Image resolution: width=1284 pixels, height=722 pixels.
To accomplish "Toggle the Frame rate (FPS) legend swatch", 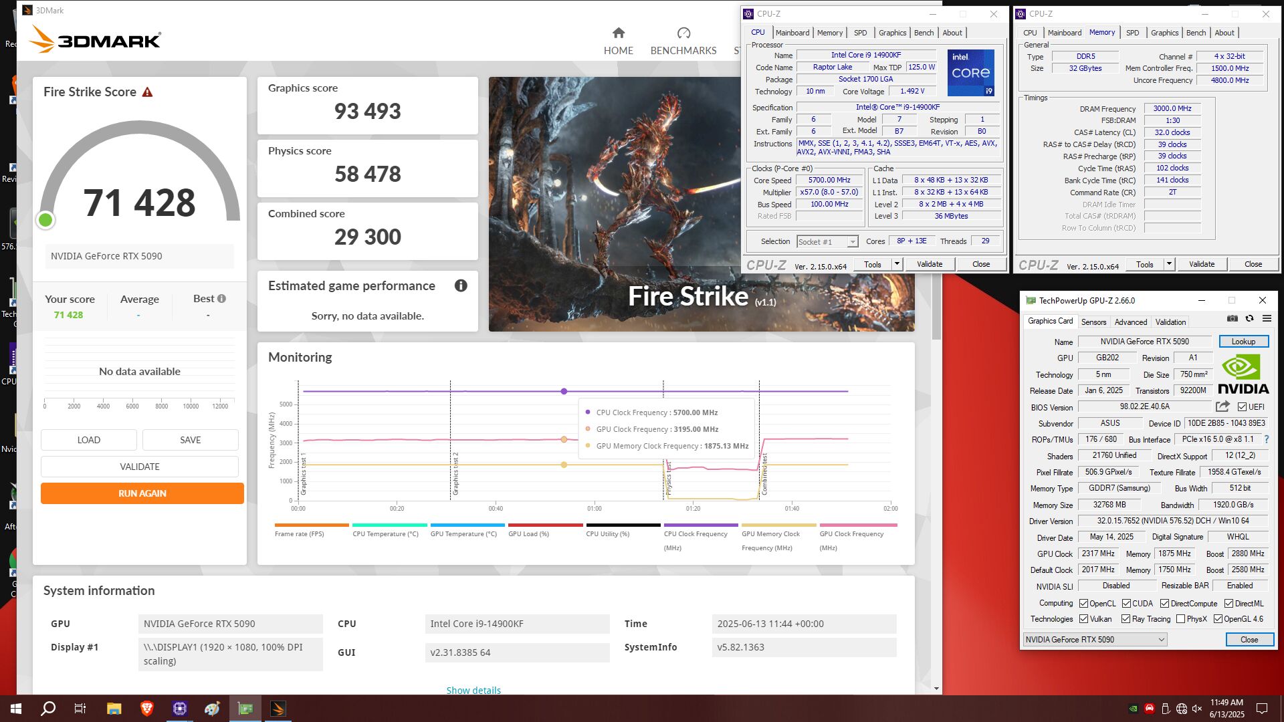I will point(312,525).
